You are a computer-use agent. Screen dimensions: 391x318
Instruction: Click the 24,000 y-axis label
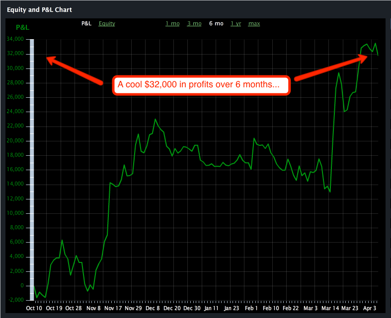coord(15,111)
